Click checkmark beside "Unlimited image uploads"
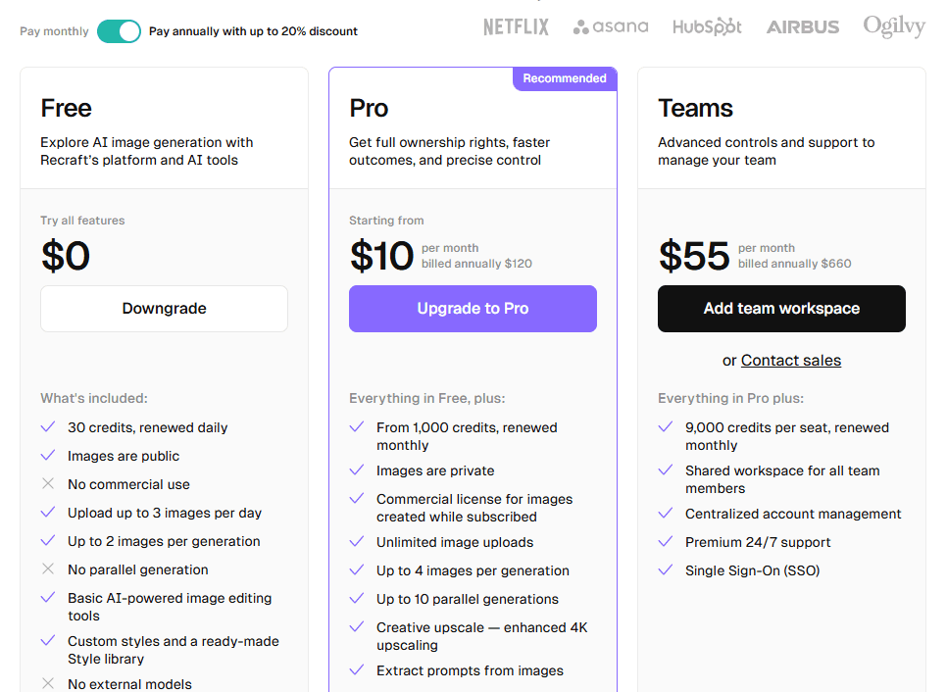947x692 pixels. point(357,541)
